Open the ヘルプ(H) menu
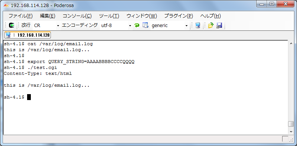The image size is (297, 146). [x=210, y=16]
